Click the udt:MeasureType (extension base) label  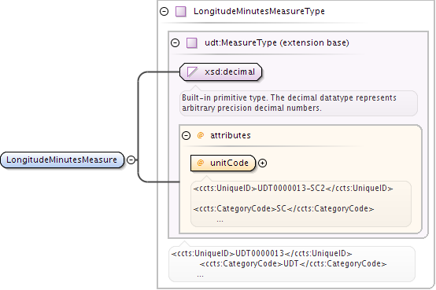[x=277, y=42]
